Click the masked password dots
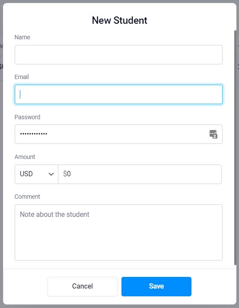Screen dimensions: 239x308 point(34,134)
